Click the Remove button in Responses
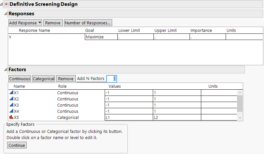Image resolution: width=264 pixels, height=154 pixels. click(53, 23)
